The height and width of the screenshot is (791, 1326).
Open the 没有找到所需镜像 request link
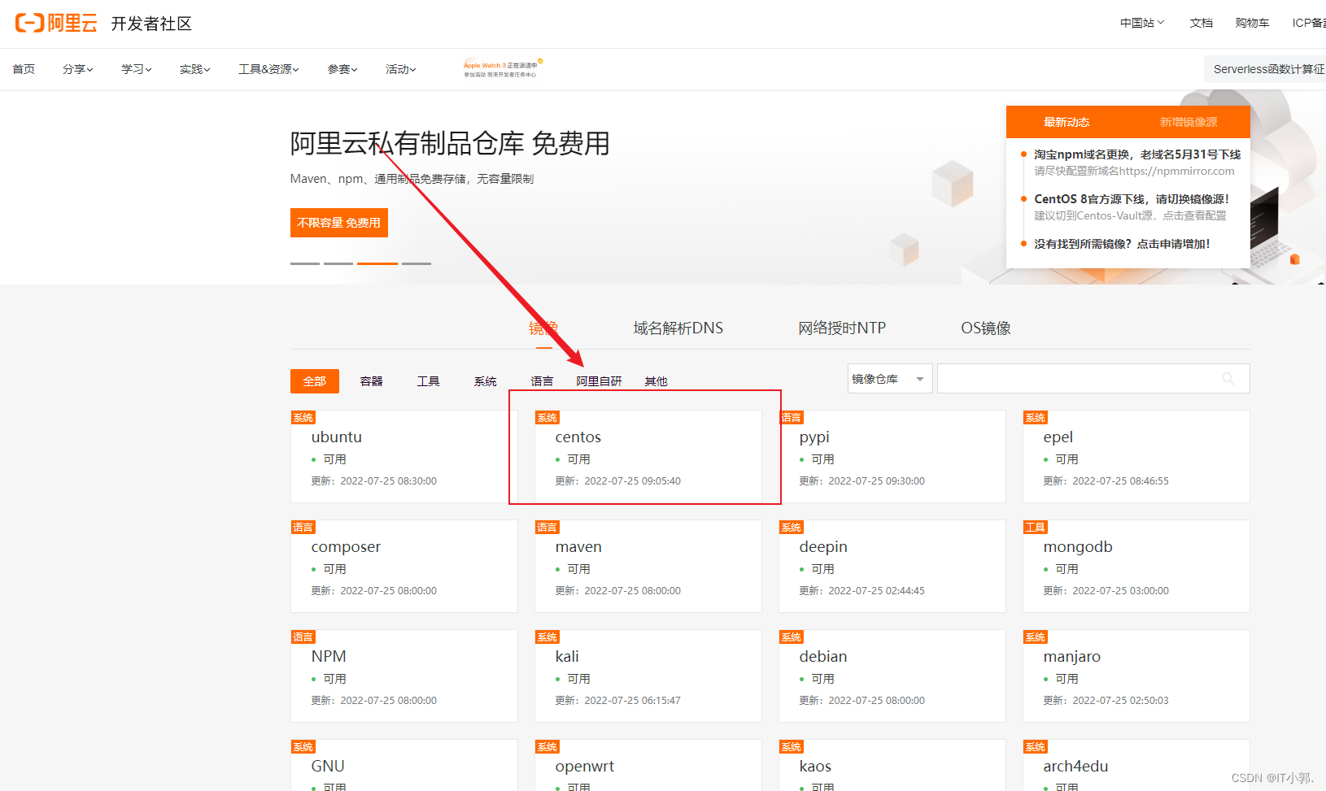pos(1122,244)
